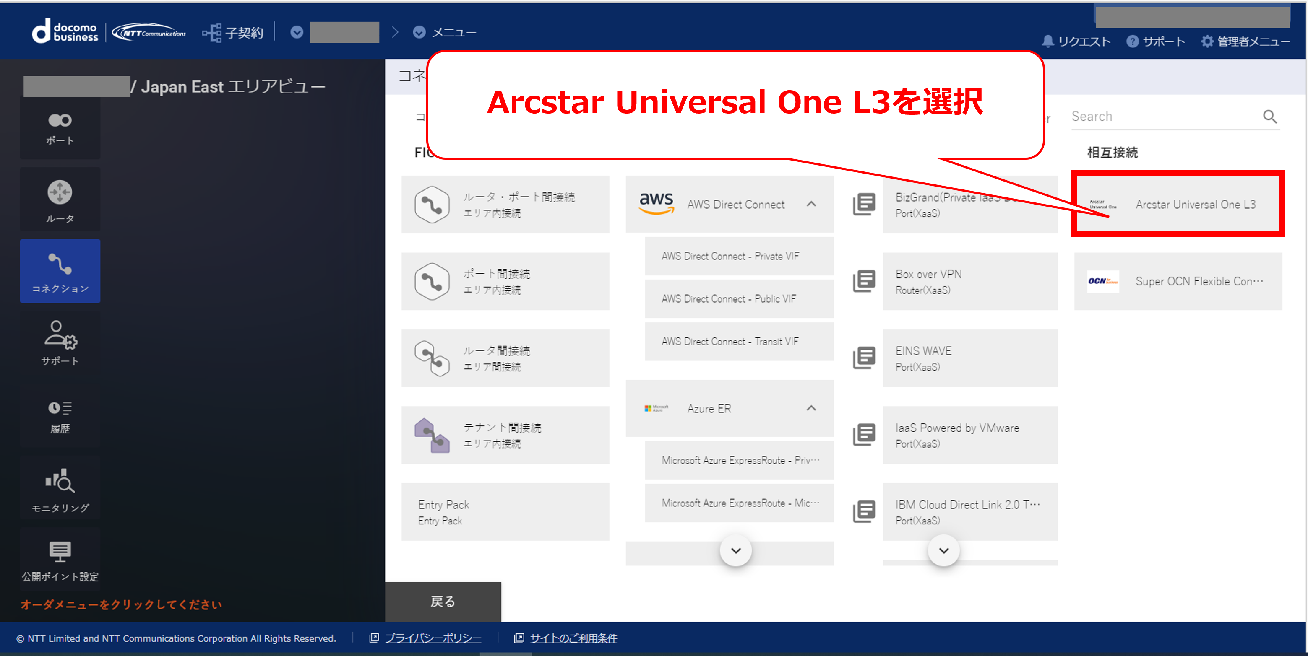Open the tenant dropdown chevron in header
Image resolution: width=1308 pixels, height=656 pixels.
point(297,32)
